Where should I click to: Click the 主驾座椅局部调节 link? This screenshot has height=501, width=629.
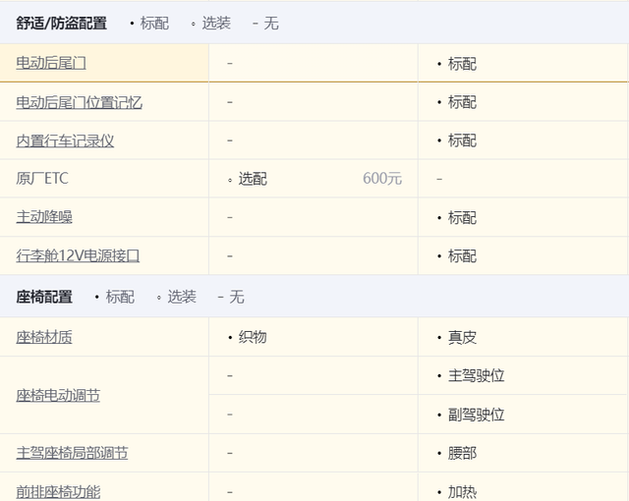tap(72, 453)
